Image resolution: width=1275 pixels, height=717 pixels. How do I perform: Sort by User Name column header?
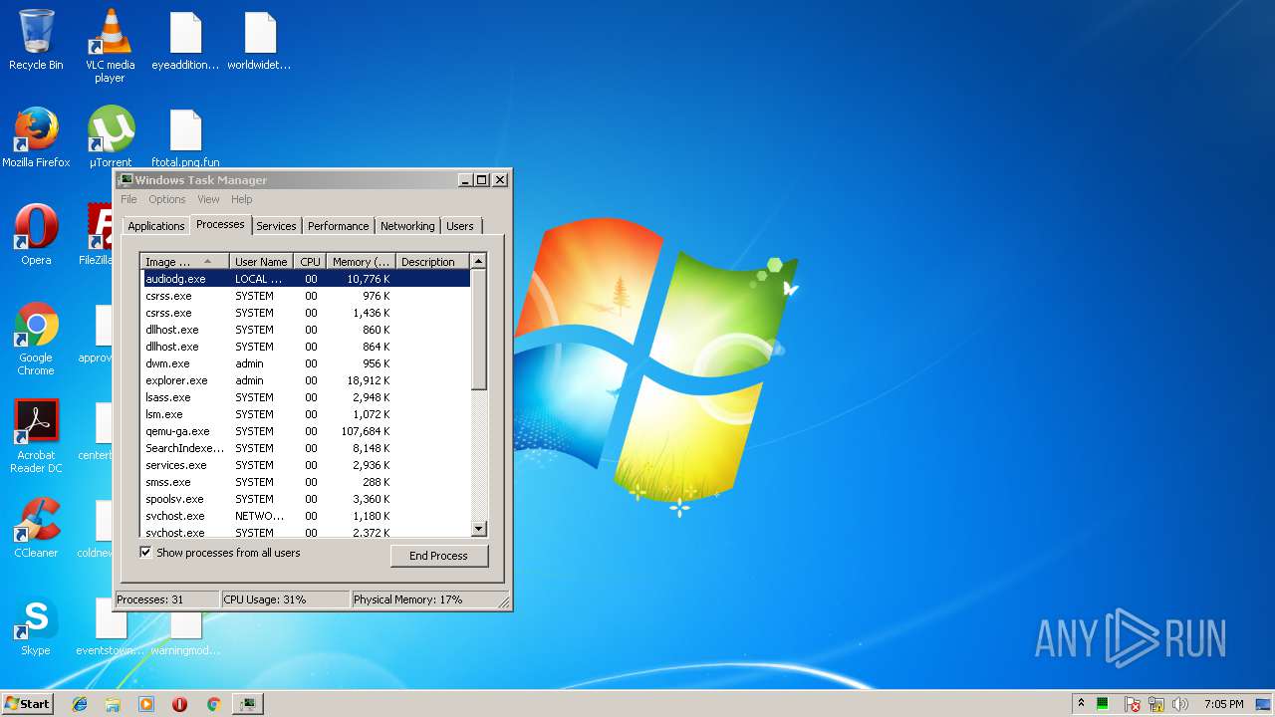(x=261, y=262)
